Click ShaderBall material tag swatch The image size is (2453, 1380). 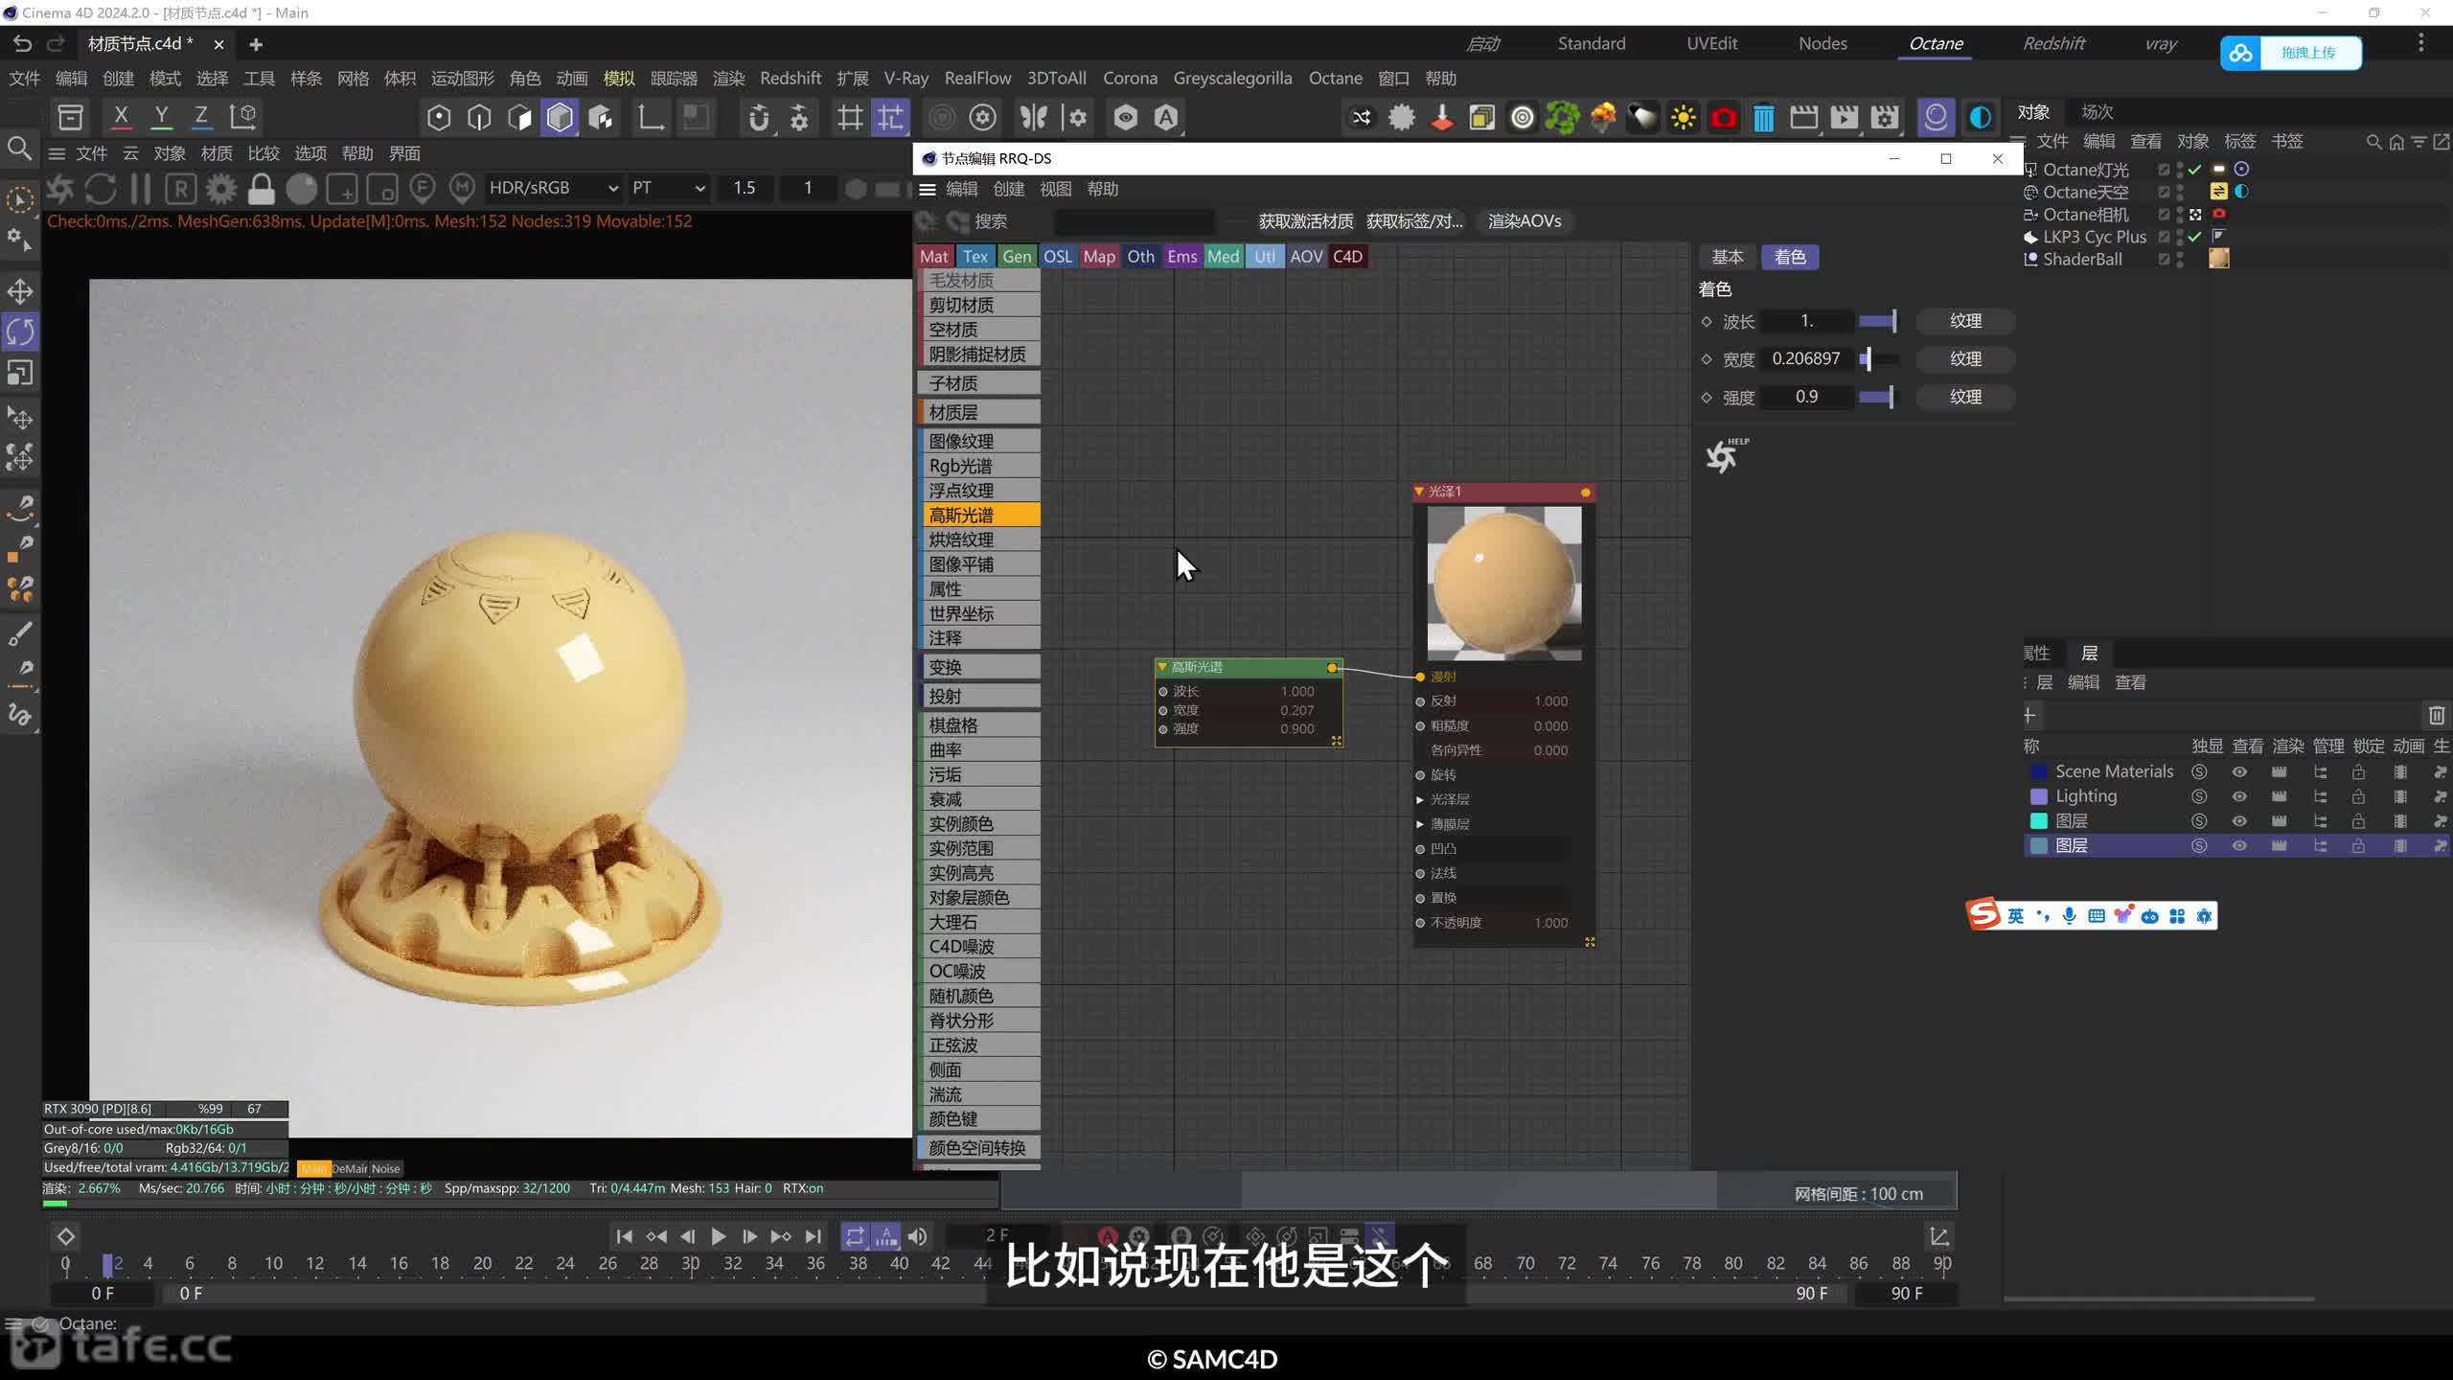[x=2219, y=259]
